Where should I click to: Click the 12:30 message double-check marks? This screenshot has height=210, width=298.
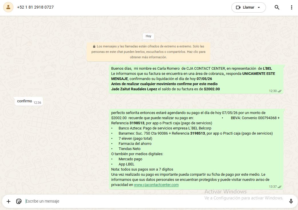pos(280,91)
